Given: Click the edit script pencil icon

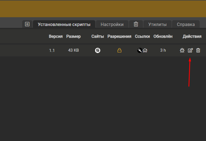Looking at the screenshot, I should click(x=190, y=50).
